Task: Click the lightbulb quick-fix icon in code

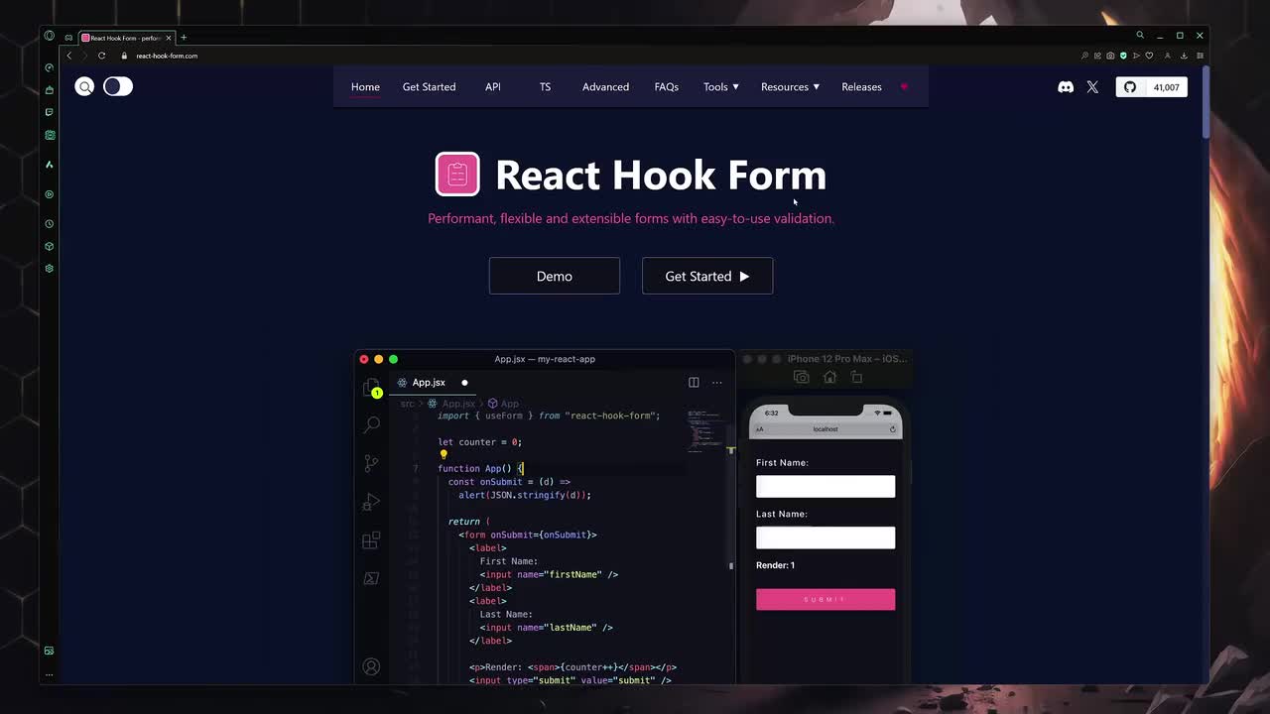Action: (444, 455)
